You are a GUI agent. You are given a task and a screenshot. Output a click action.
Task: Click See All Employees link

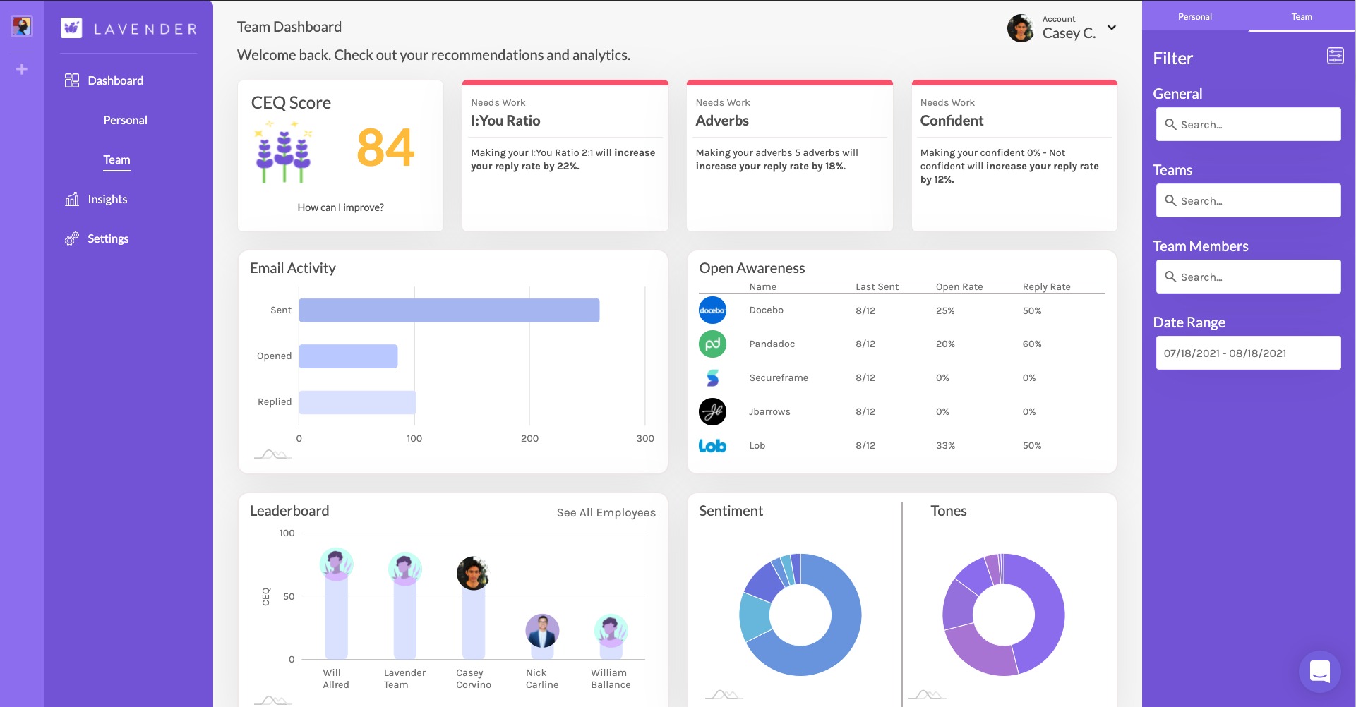tap(606, 513)
